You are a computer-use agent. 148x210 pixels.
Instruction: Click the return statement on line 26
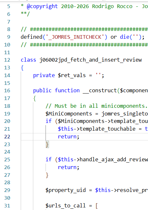(x=68, y=167)
